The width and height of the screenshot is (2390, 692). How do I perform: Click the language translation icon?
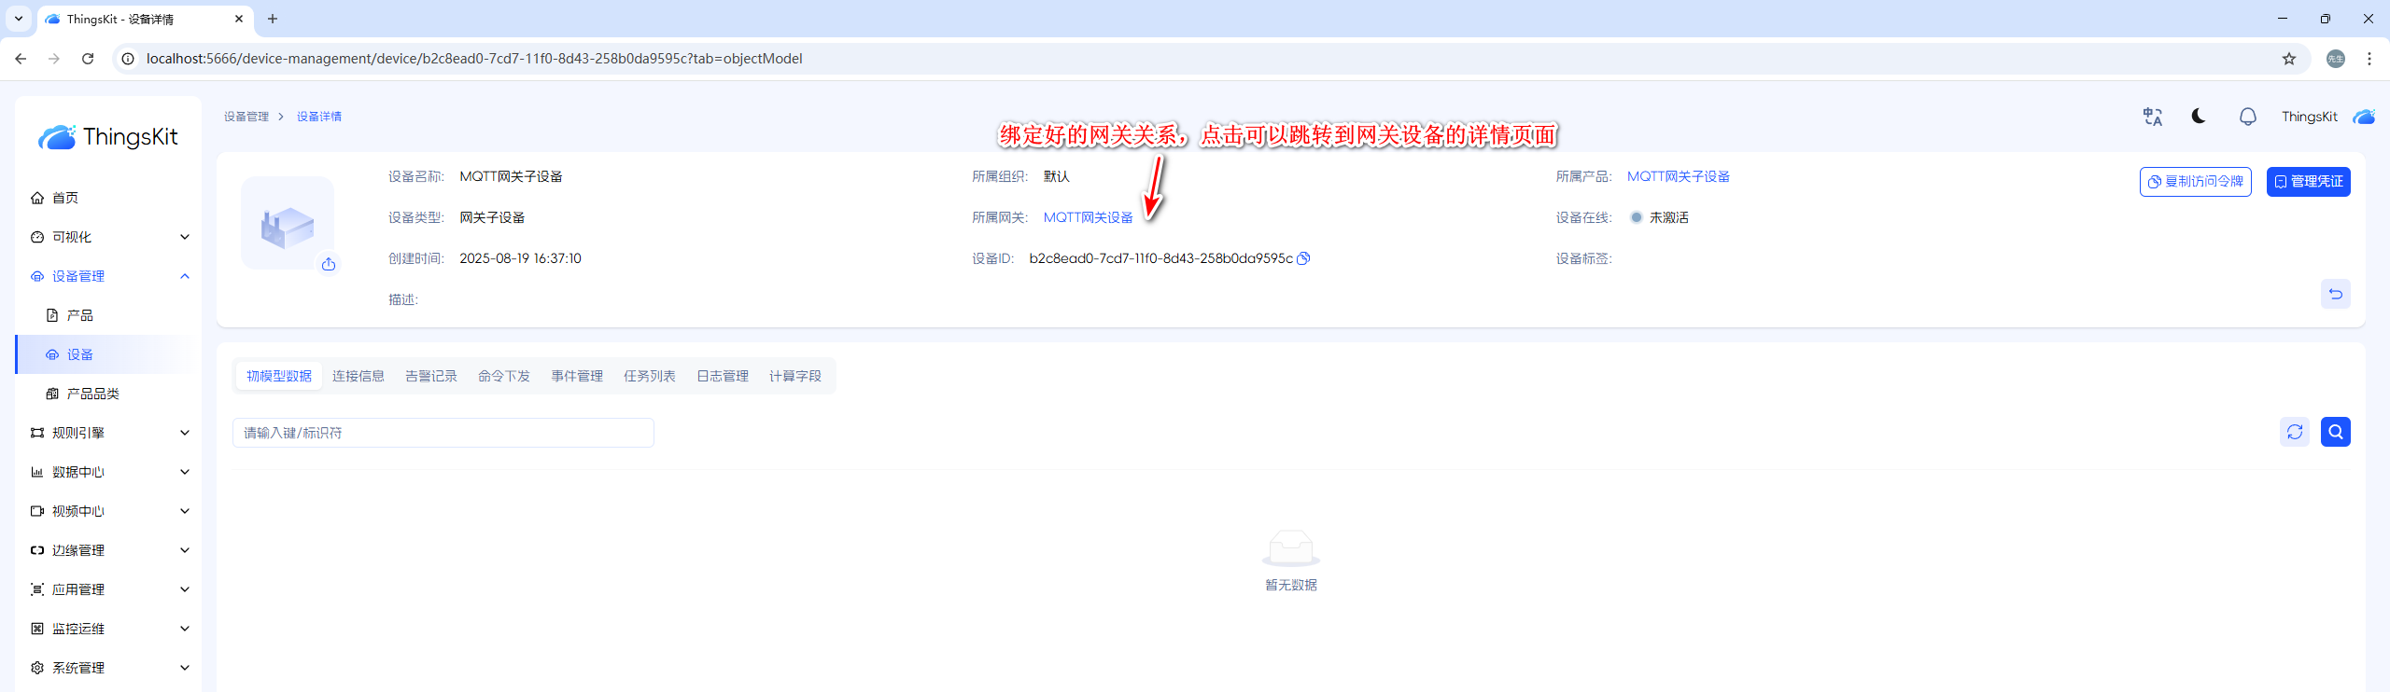coord(2152,117)
